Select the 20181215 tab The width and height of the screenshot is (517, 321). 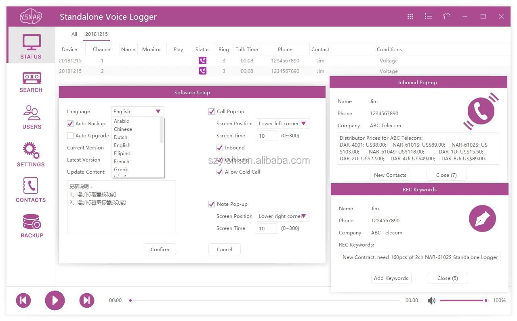(97, 34)
